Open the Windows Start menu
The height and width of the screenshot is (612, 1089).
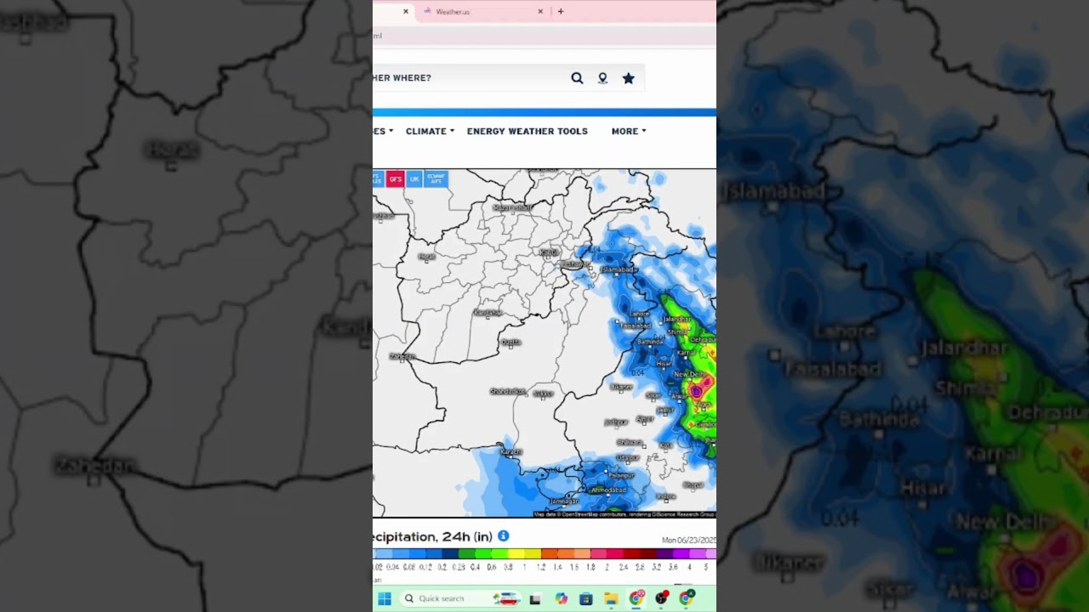click(x=385, y=598)
